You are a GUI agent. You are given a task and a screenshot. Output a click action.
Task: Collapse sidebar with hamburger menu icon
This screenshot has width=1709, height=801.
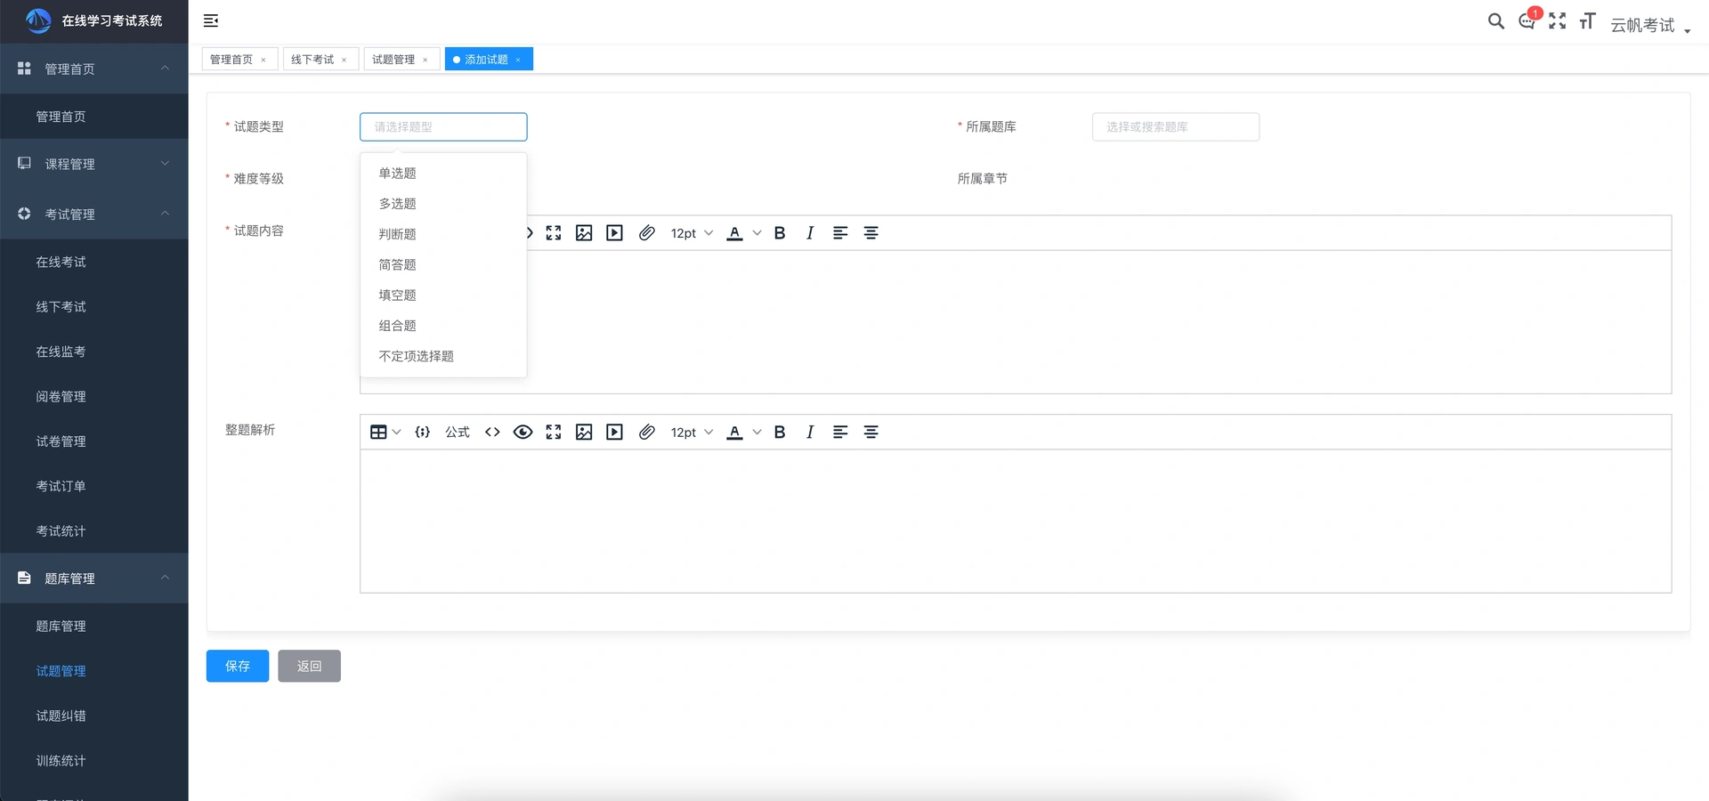click(x=211, y=20)
